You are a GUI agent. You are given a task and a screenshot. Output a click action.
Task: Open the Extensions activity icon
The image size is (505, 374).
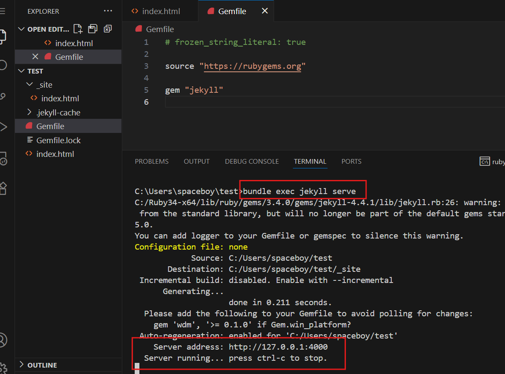pos(3,188)
